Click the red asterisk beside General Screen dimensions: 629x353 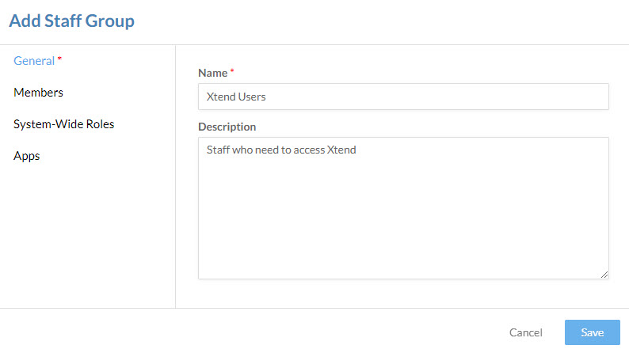click(x=59, y=59)
